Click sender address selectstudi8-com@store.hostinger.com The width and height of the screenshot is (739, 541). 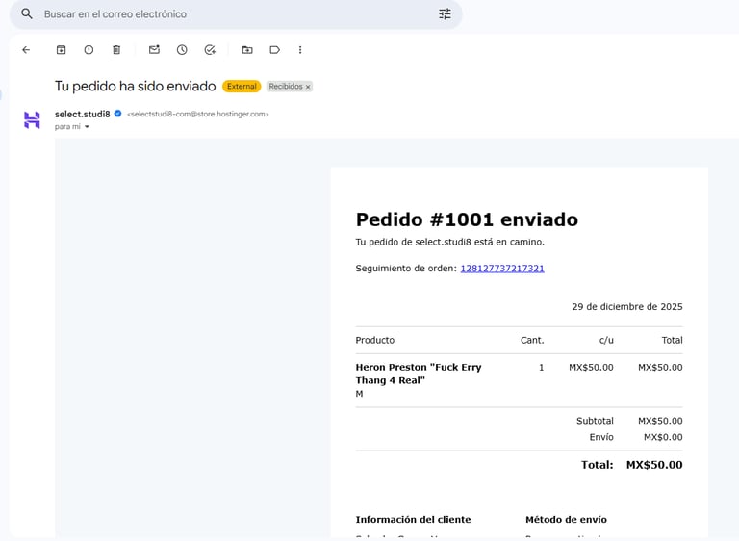pyautogui.click(x=198, y=114)
